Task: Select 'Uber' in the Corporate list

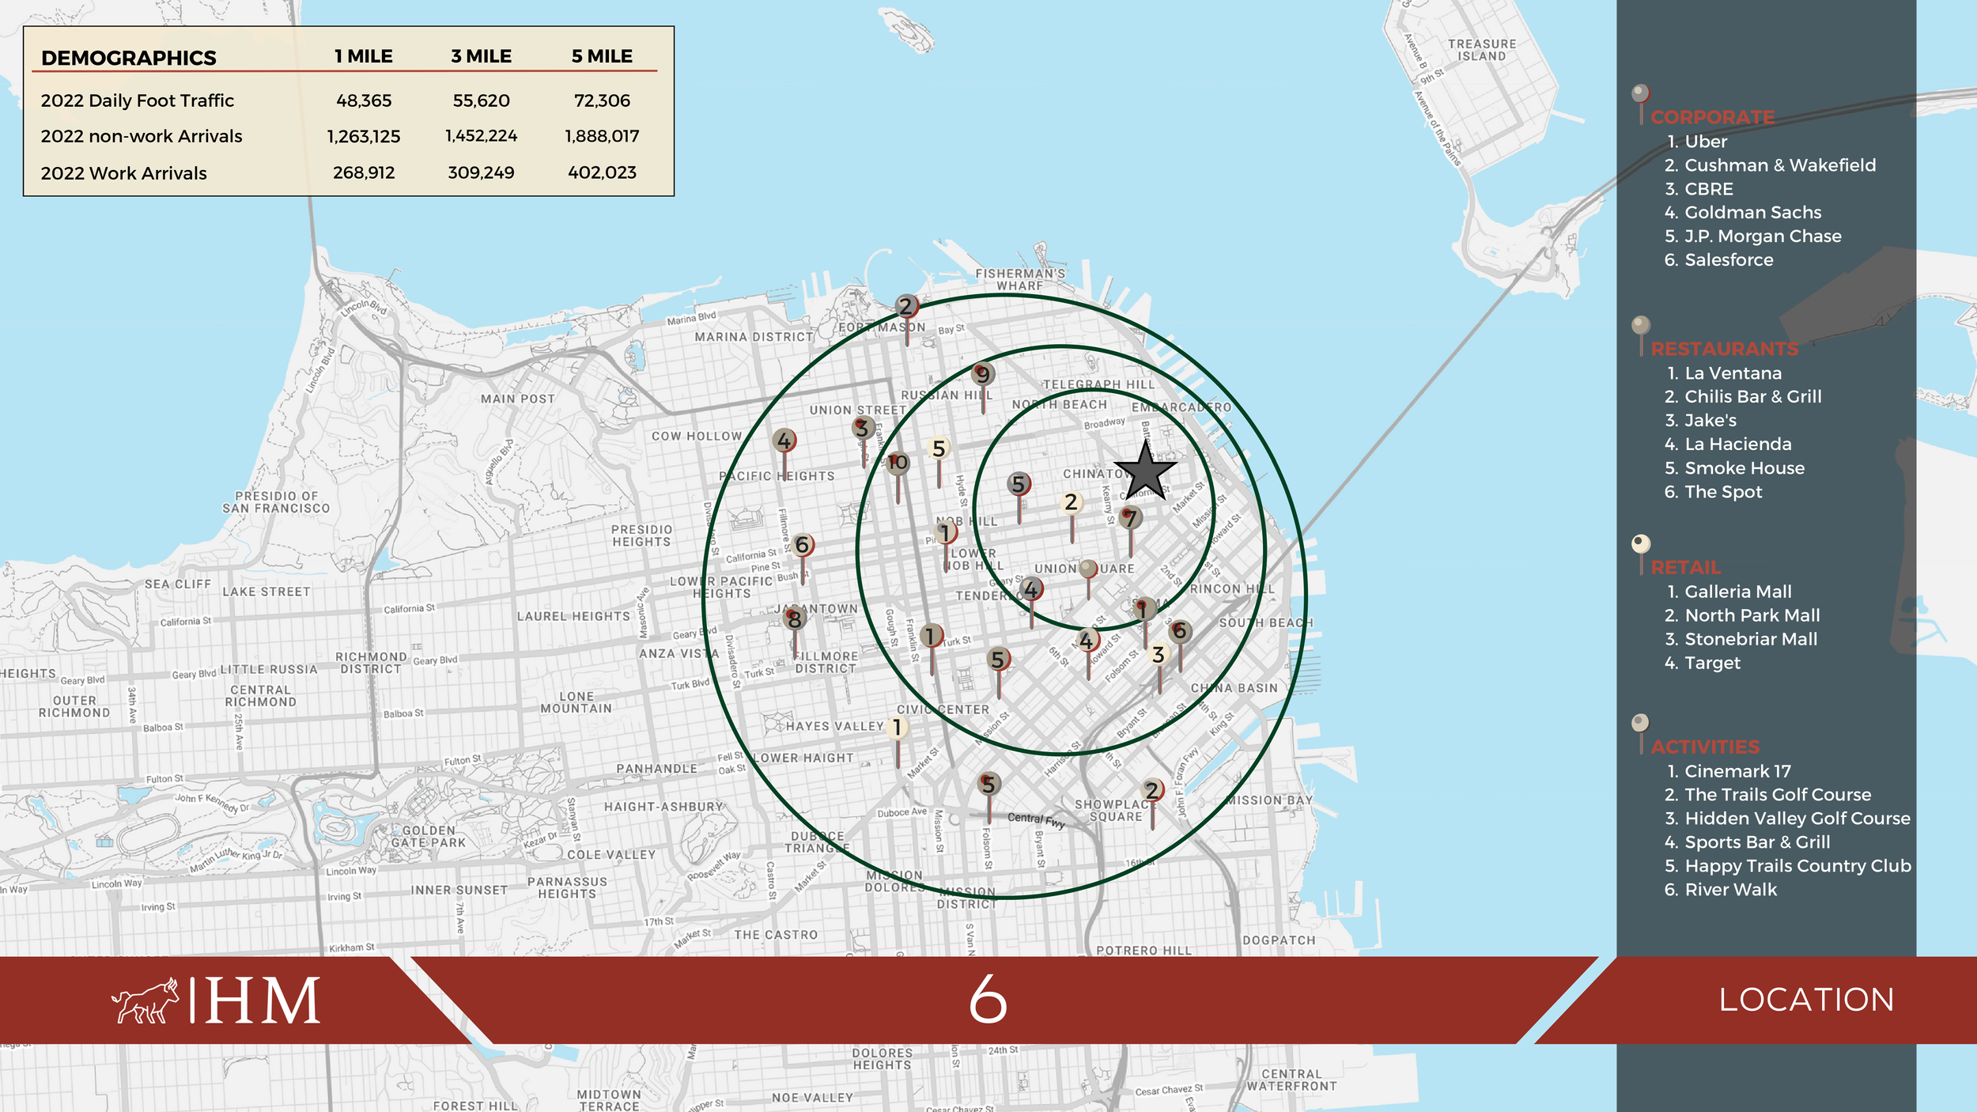Action: tap(1706, 142)
